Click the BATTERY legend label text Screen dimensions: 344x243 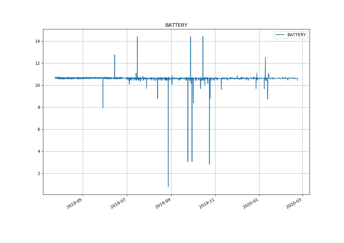(296, 35)
